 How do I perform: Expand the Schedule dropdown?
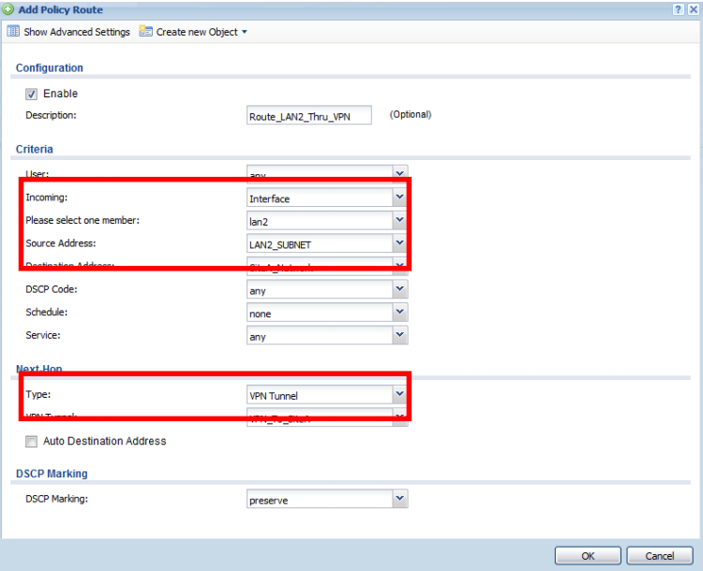pyautogui.click(x=399, y=314)
